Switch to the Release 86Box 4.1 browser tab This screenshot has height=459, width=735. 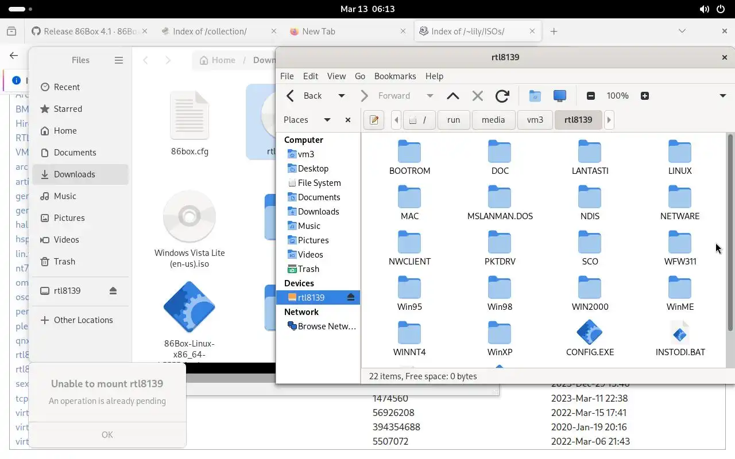(89, 32)
